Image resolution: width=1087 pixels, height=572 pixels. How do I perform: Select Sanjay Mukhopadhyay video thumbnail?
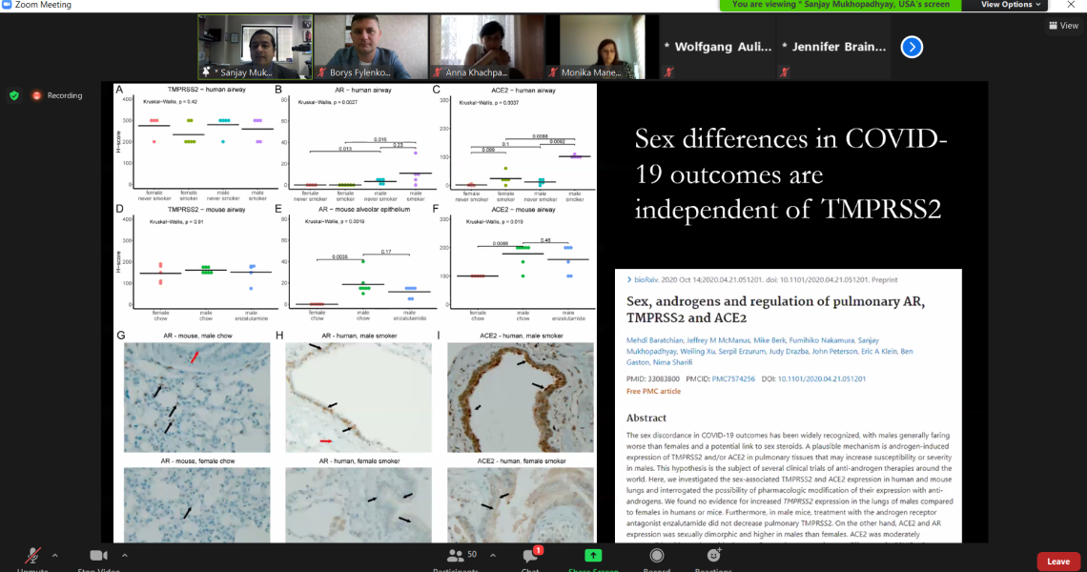pyautogui.click(x=256, y=47)
